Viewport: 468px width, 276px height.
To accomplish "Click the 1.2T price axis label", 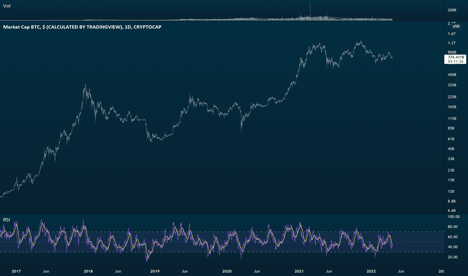I will click(x=451, y=43).
